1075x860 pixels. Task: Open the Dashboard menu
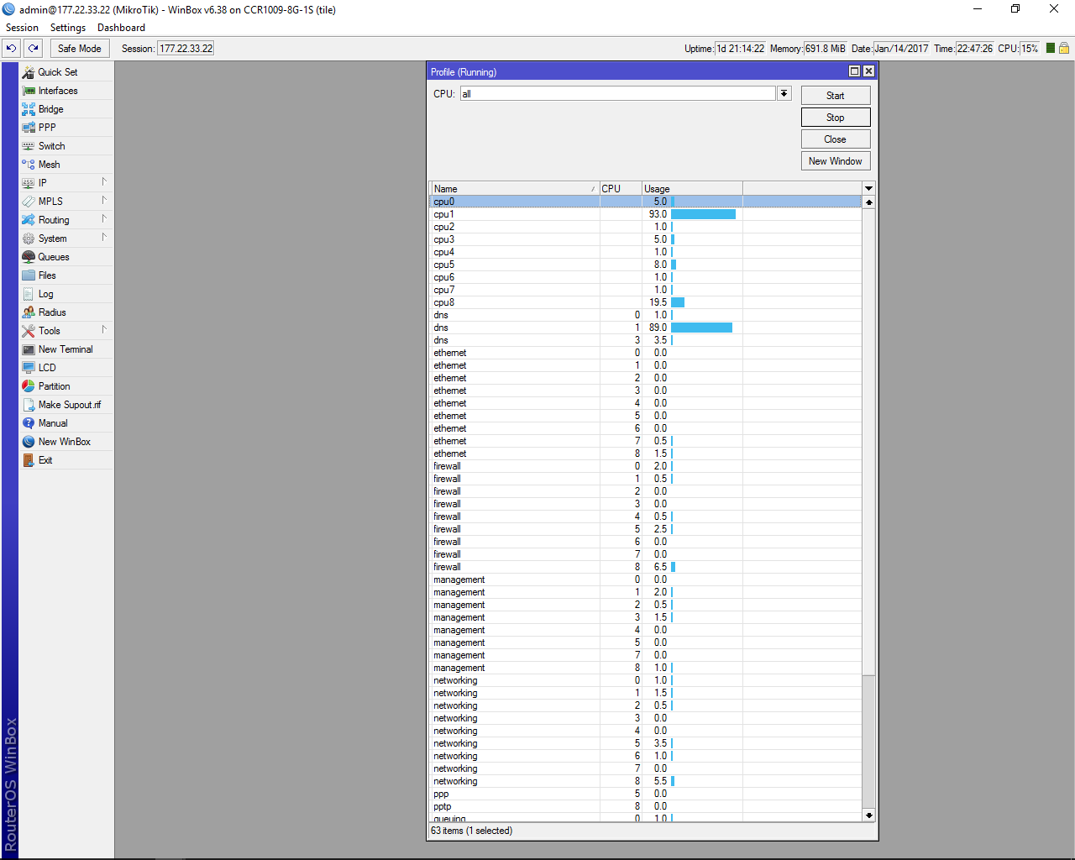[121, 28]
